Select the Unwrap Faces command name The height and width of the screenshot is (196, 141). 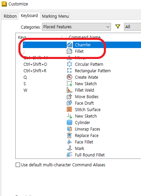click(x=88, y=129)
